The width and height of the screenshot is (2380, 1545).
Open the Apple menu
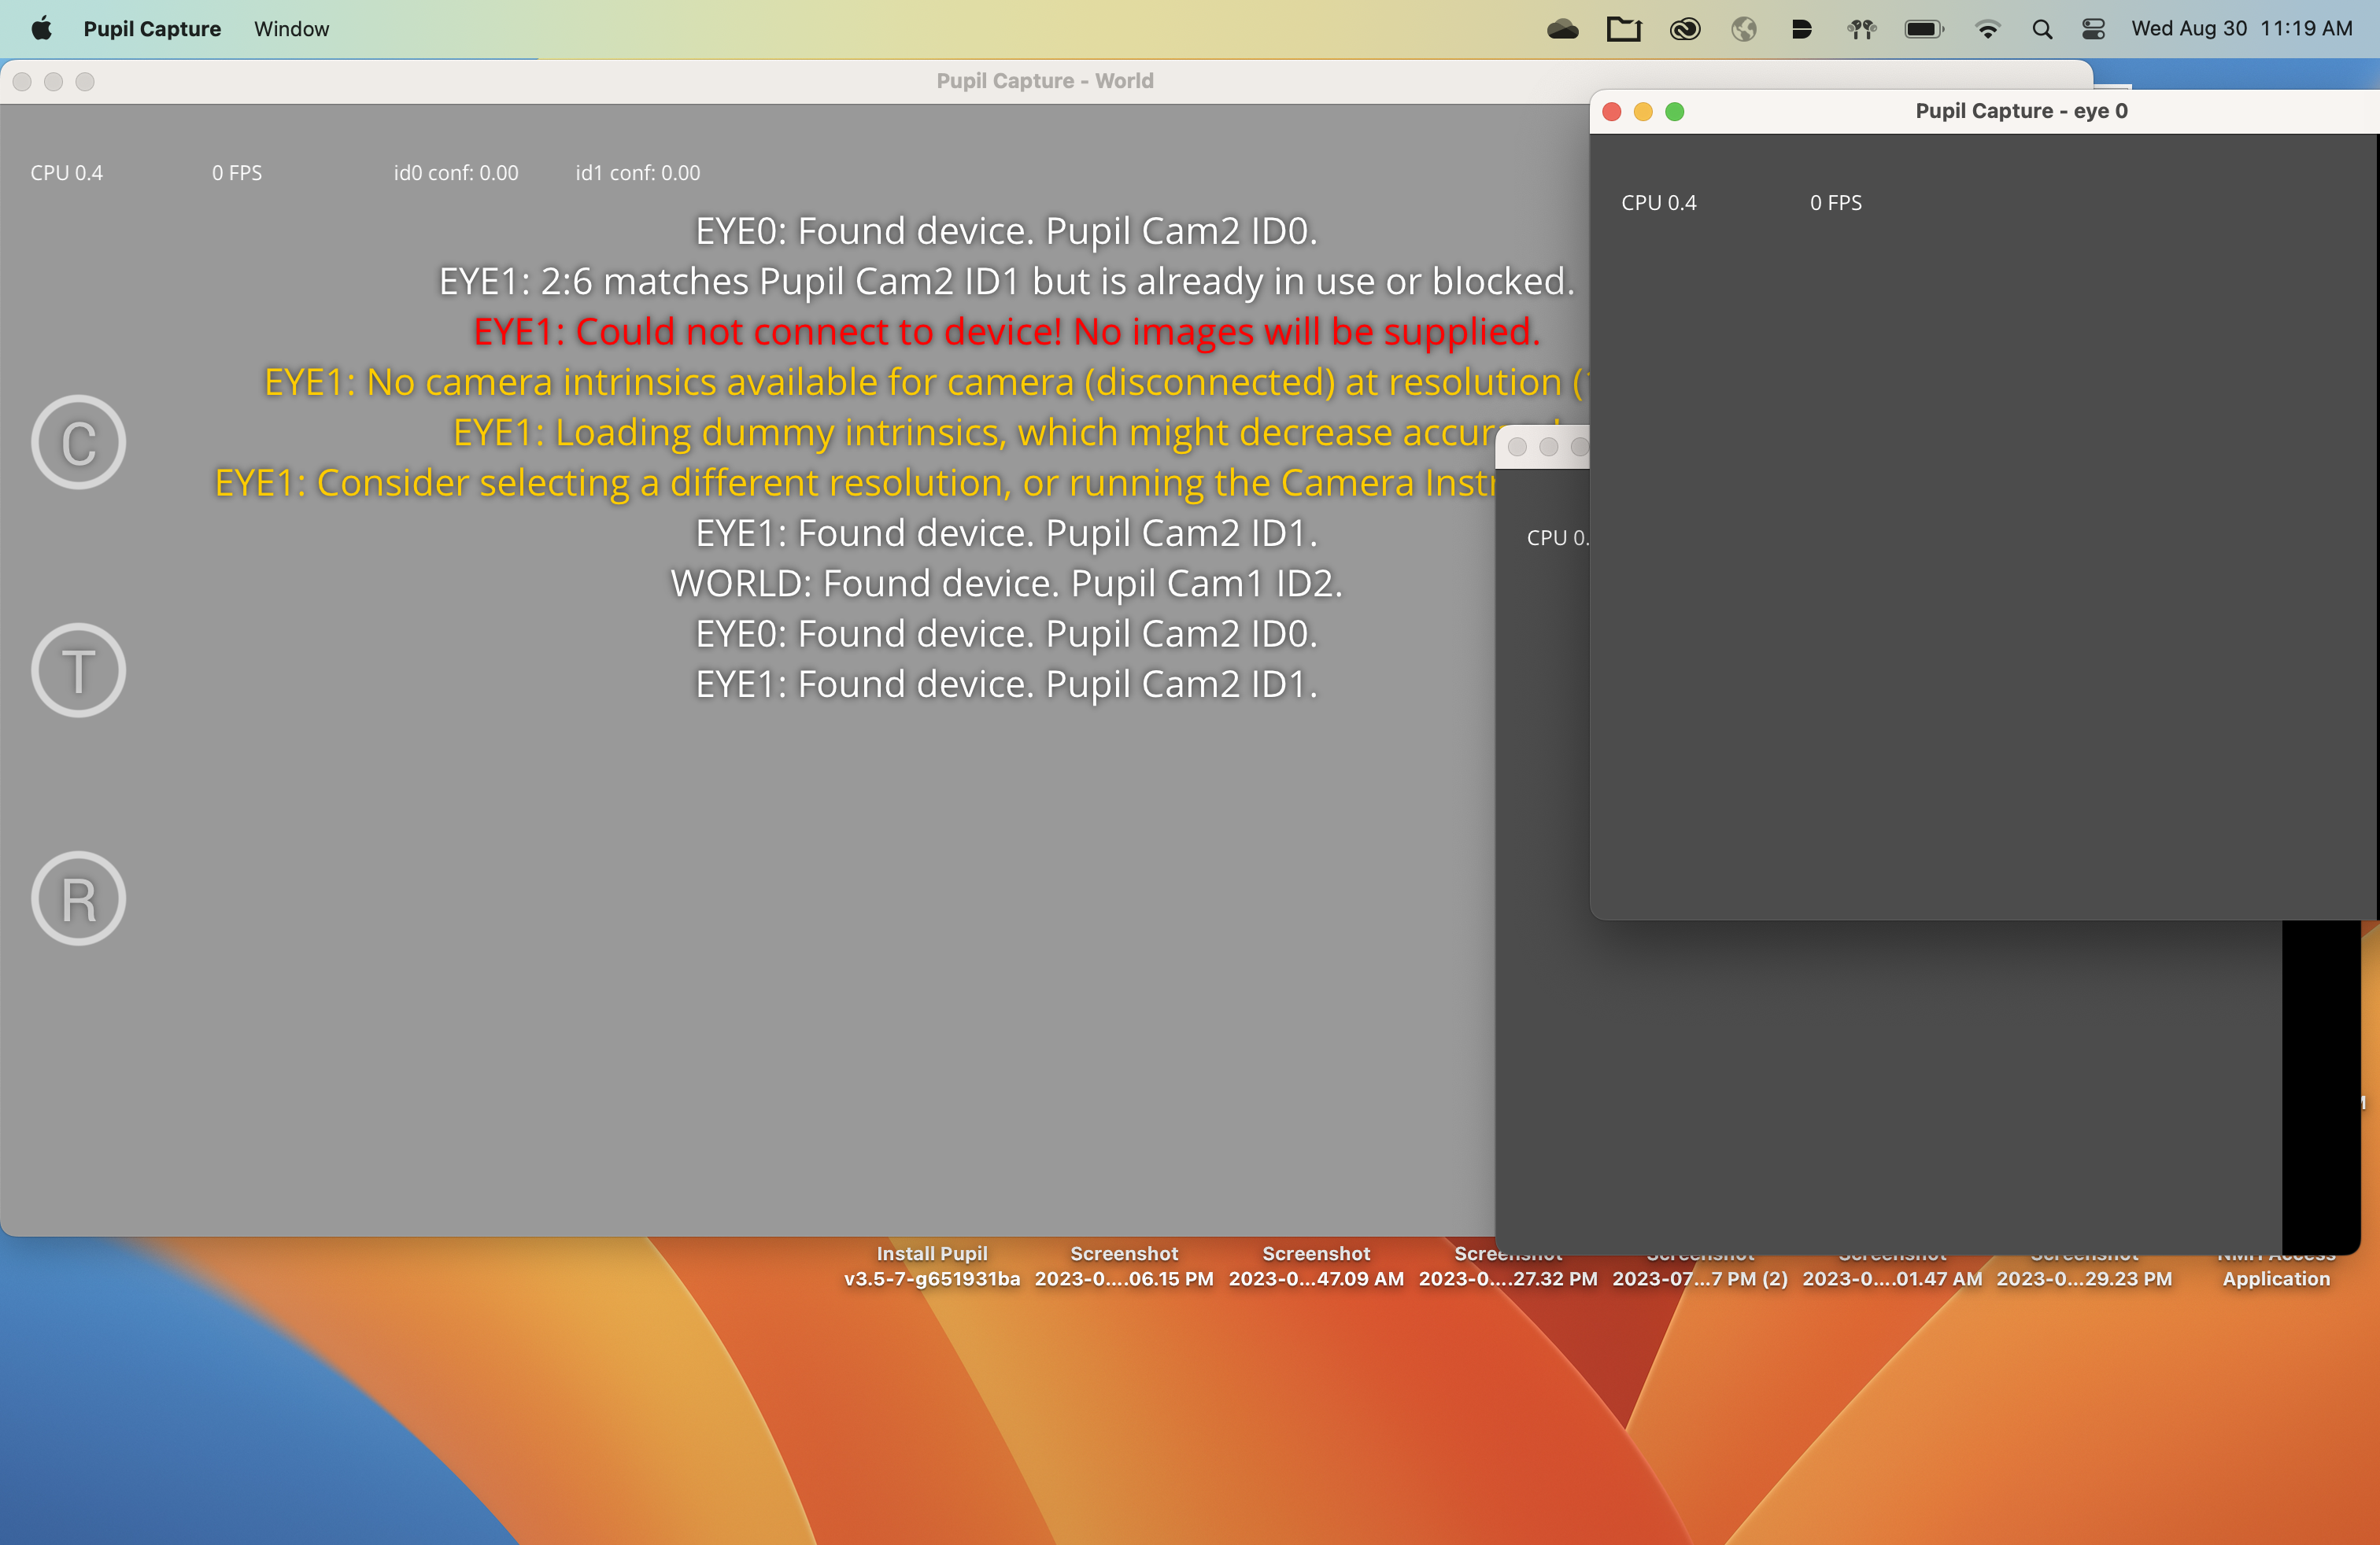pos(41,29)
